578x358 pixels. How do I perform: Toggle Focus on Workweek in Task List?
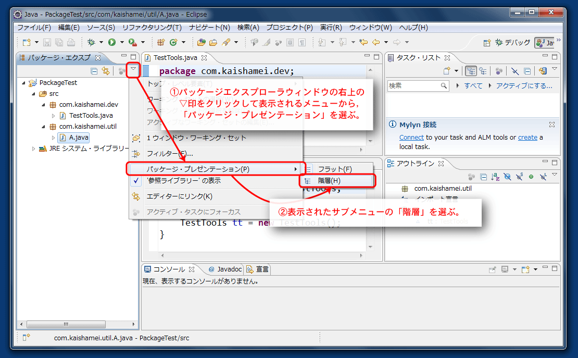coord(499,71)
